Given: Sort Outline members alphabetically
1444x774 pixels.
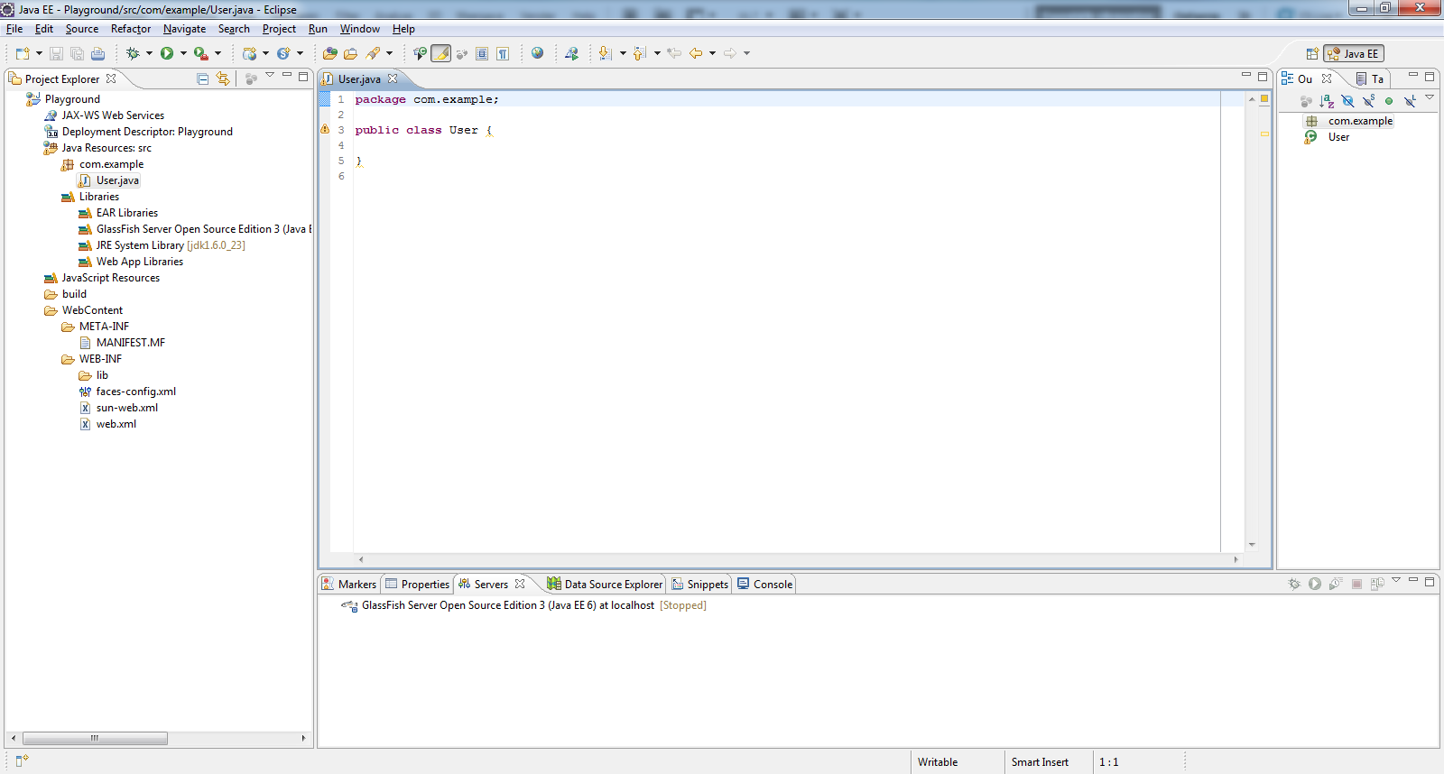Looking at the screenshot, I should (1326, 101).
